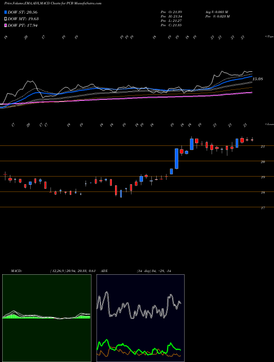Image resolution: width=274 pixels, height=362 pixels.
Task: Click the '<Tops' label at the right edge
Action: 269,37
